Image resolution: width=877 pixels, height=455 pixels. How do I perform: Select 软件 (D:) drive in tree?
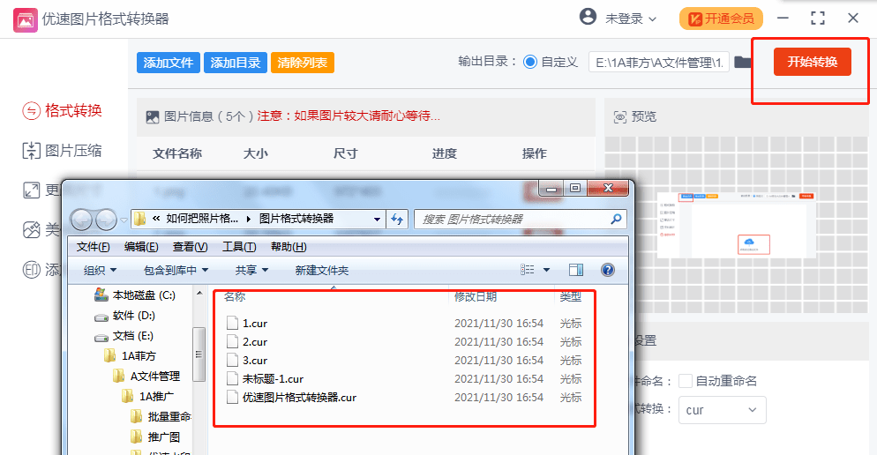pyautogui.click(x=124, y=316)
